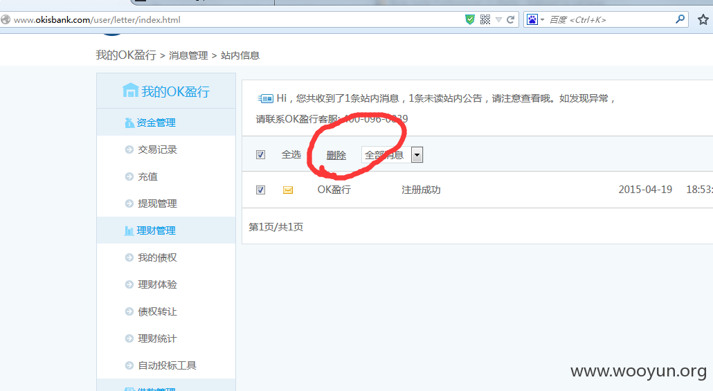The image size is (713, 391).
Task: Click the arrow icon beside 充值
Action: pos(129,176)
